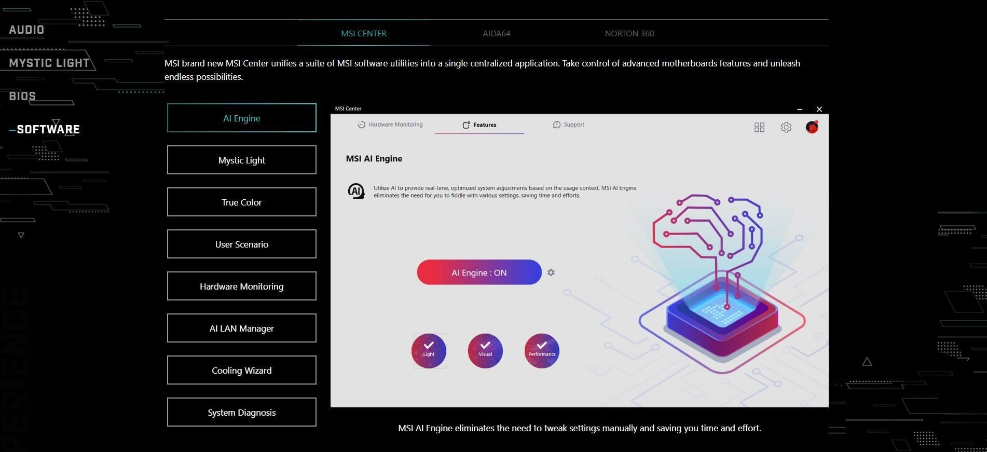
Task: Open the MSI Center grid apps icon
Action: click(x=759, y=127)
